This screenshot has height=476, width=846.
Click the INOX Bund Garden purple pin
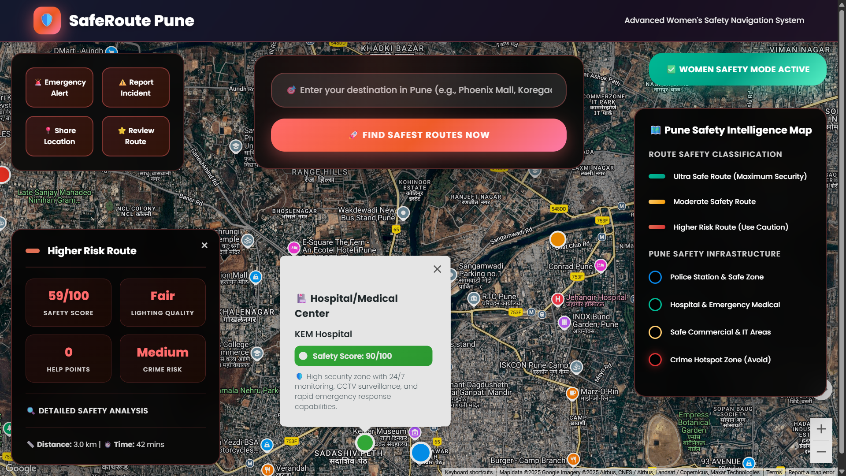click(x=564, y=322)
